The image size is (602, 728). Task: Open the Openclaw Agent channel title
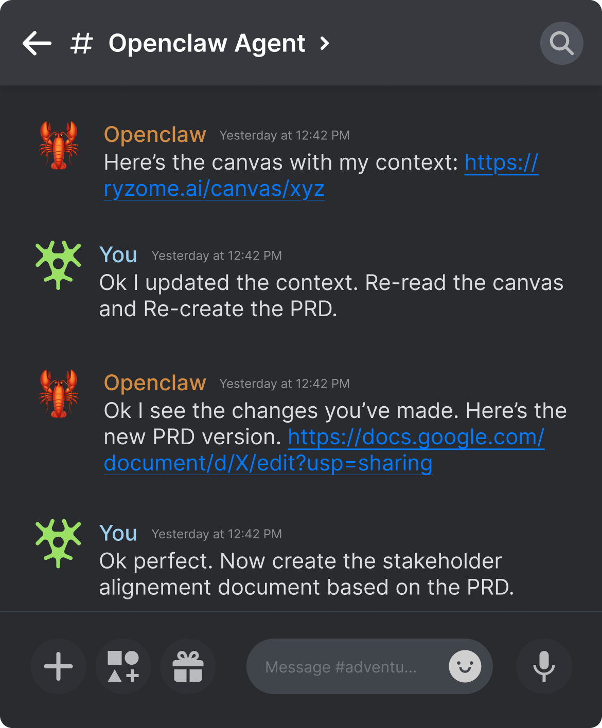pos(207,43)
